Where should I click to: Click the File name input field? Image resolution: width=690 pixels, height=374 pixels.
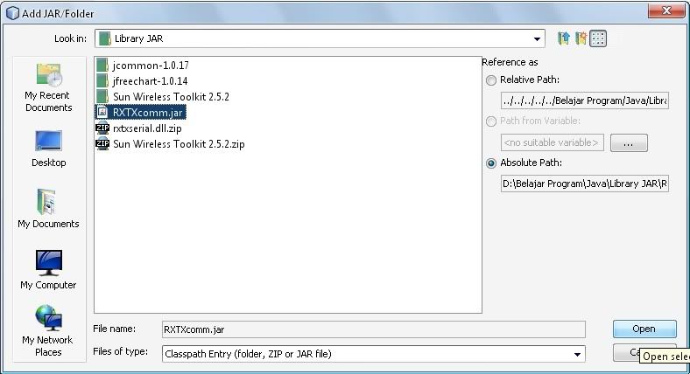click(373, 329)
